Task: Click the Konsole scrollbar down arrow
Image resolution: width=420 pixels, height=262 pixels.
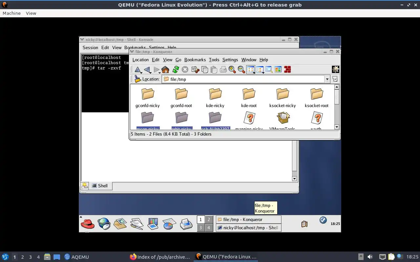Action: click(x=294, y=178)
